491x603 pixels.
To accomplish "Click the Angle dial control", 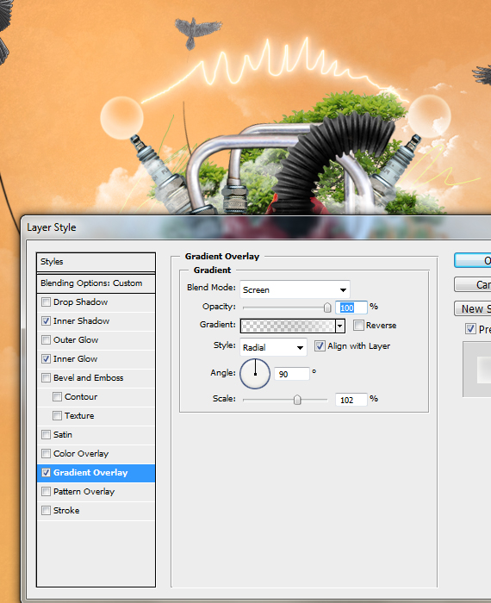I will click(x=255, y=374).
